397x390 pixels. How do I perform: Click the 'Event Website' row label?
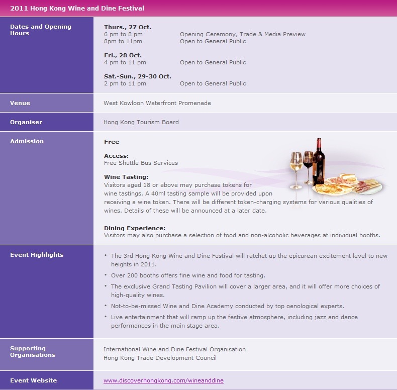click(34, 380)
